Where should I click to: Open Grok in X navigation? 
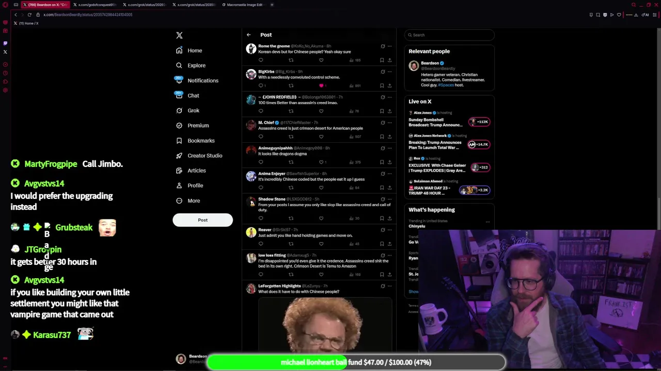[x=187, y=110]
